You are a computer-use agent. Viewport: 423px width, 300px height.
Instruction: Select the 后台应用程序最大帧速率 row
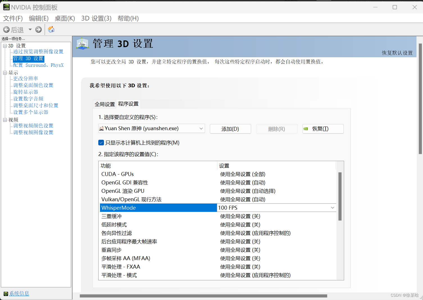218,242
